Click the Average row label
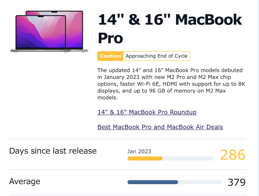 click(x=25, y=181)
